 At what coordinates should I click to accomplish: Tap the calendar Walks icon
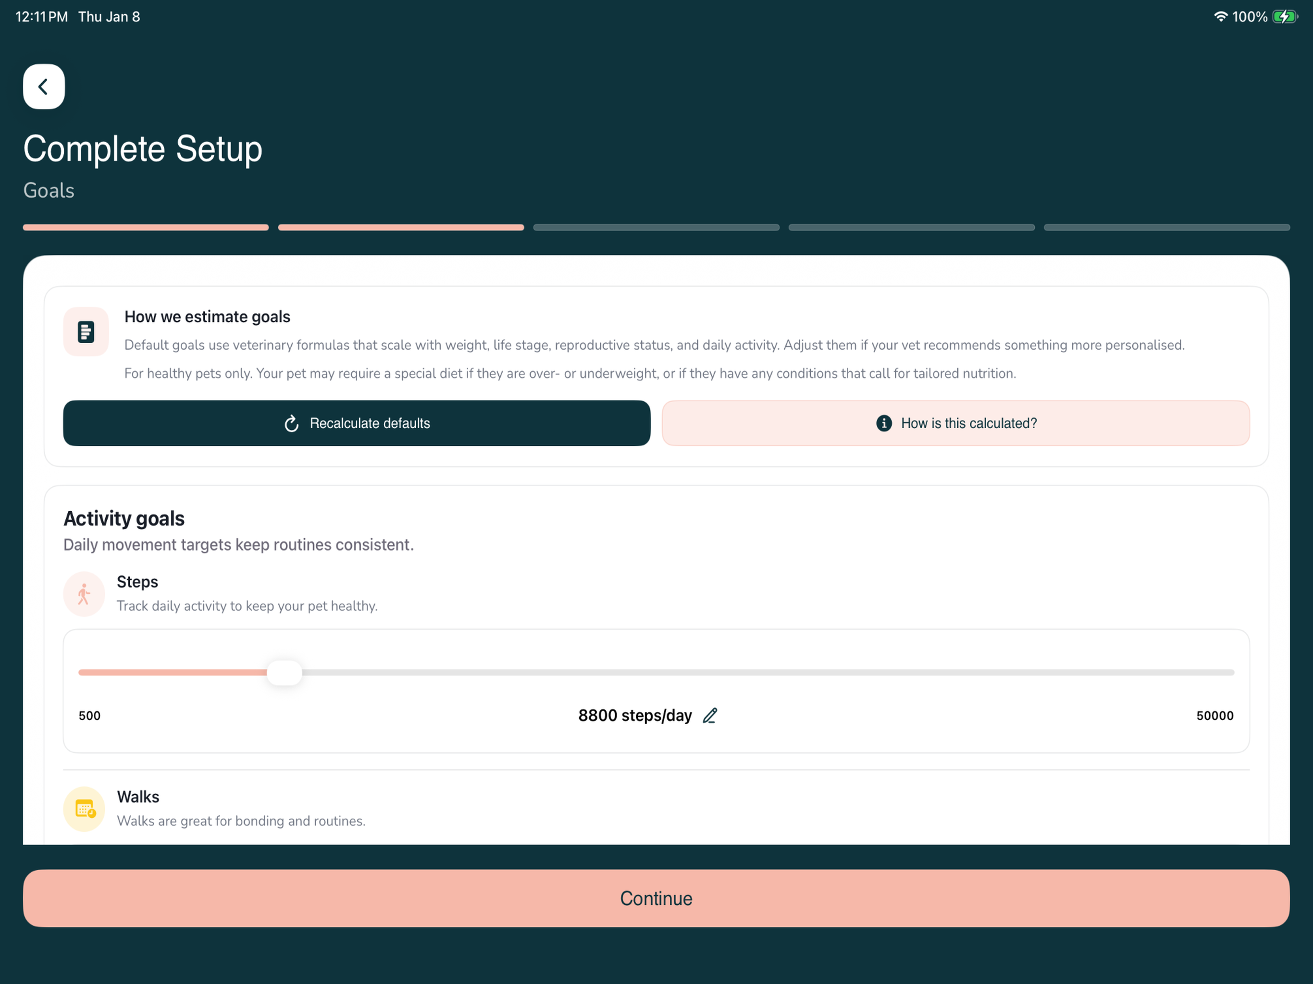[x=84, y=809]
